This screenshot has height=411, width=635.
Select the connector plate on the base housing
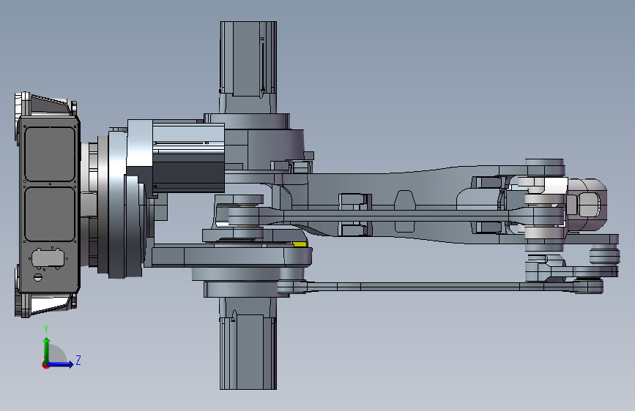click(x=48, y=258)
